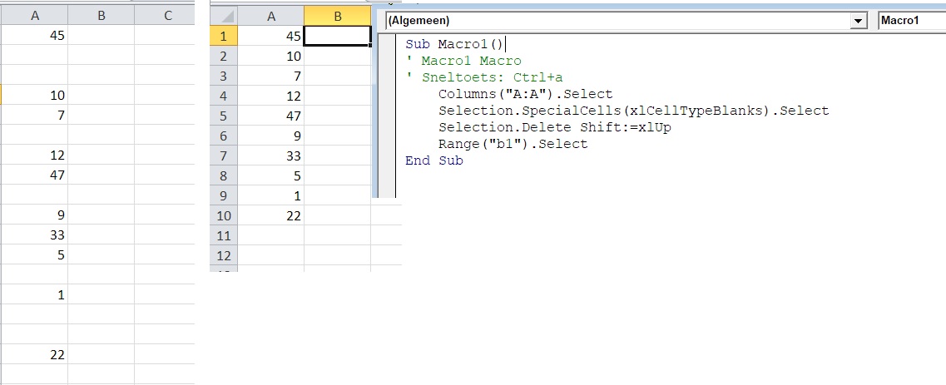The image size is (946, 385).
Task: Click the active cell B1 with bold border
Action: tap(338, 36)
